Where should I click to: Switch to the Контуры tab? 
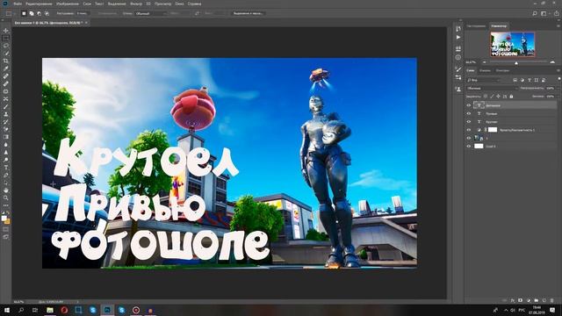(502, 70)
